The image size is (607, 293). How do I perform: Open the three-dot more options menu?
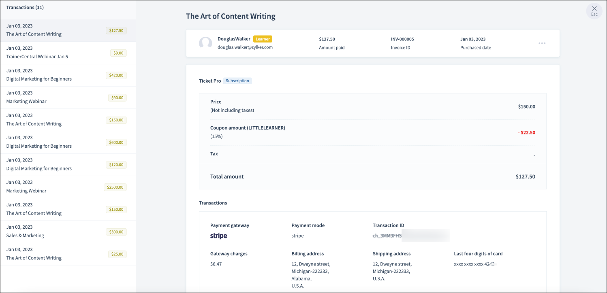click(x=542, y=43)
